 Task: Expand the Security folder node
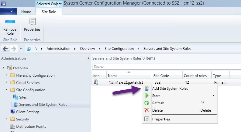pos(6,119)
